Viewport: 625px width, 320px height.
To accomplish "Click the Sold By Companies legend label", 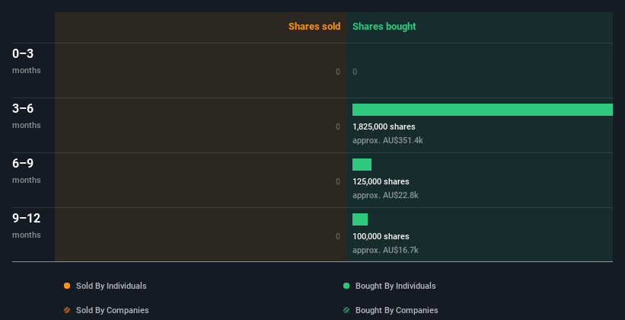I will tap(113, 310).
